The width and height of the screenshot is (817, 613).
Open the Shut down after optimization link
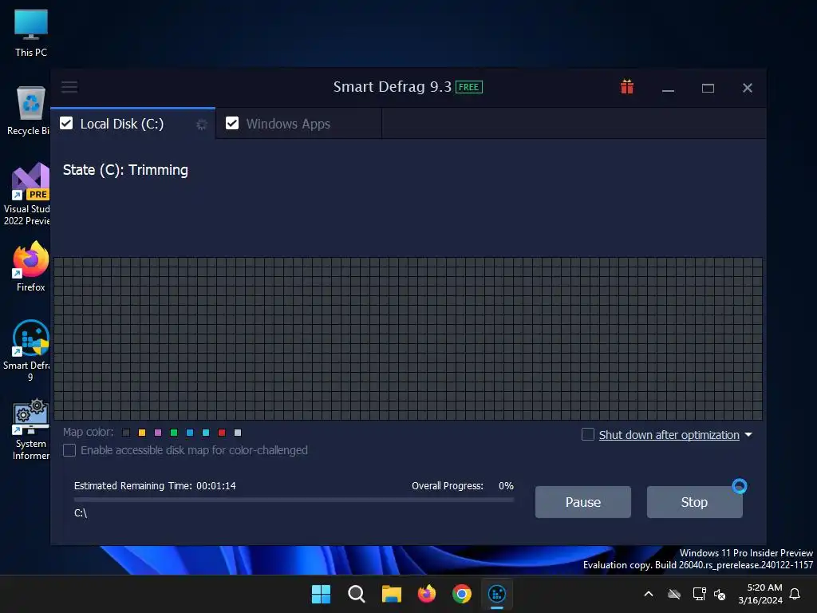click(669, 435)
